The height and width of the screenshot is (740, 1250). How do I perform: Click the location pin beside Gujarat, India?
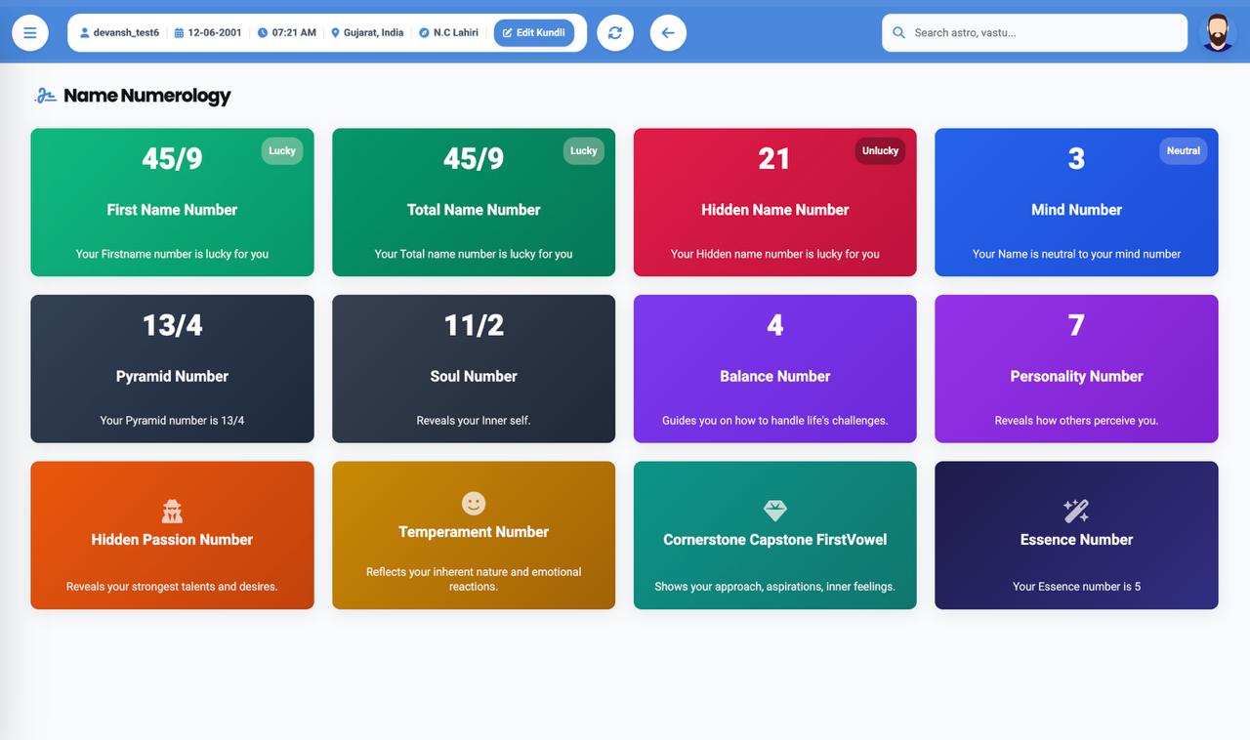coord(336,32)
